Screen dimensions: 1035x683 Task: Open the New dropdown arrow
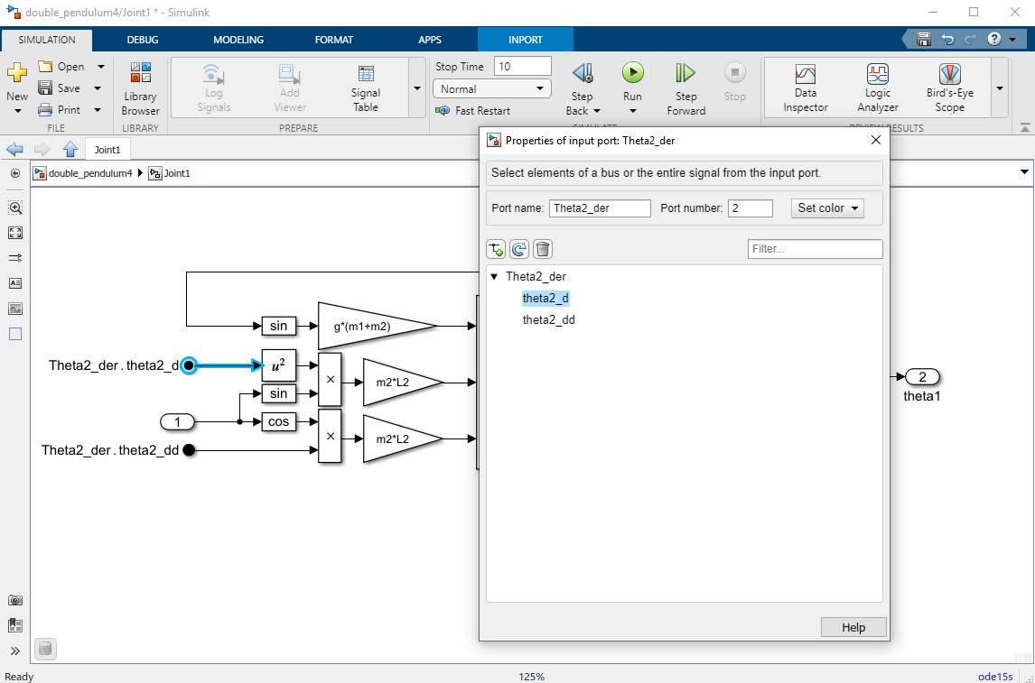point(18,111)
